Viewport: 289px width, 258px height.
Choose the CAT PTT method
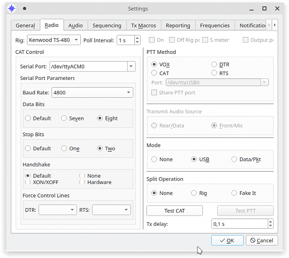[154, 73]
